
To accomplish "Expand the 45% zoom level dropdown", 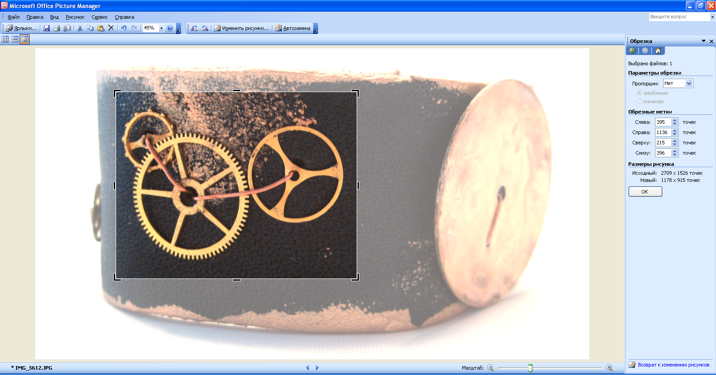I will pyautogui.click(x=161, y=28).
